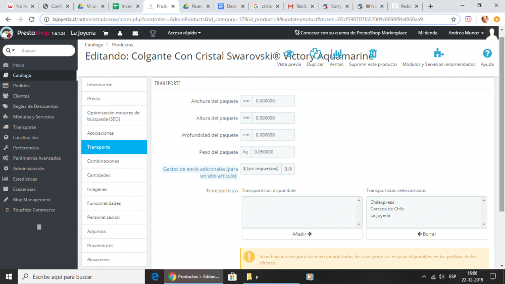
Task: Open the shopping cart icon in header
Action: coord(106,33)
